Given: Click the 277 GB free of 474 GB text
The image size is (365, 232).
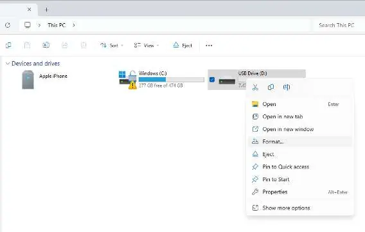Looking at the screenshot, I should (161, 85).
